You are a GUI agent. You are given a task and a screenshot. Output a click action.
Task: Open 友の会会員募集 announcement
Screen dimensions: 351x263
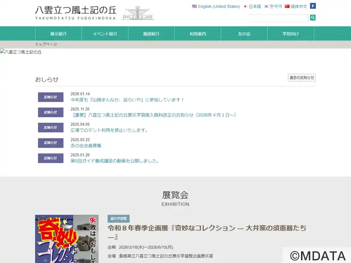[86, 146]
